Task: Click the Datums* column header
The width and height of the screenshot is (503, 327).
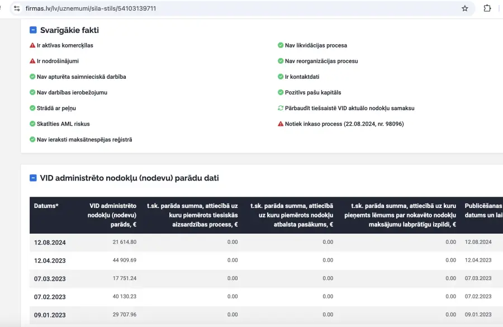Action: (46, 206)
